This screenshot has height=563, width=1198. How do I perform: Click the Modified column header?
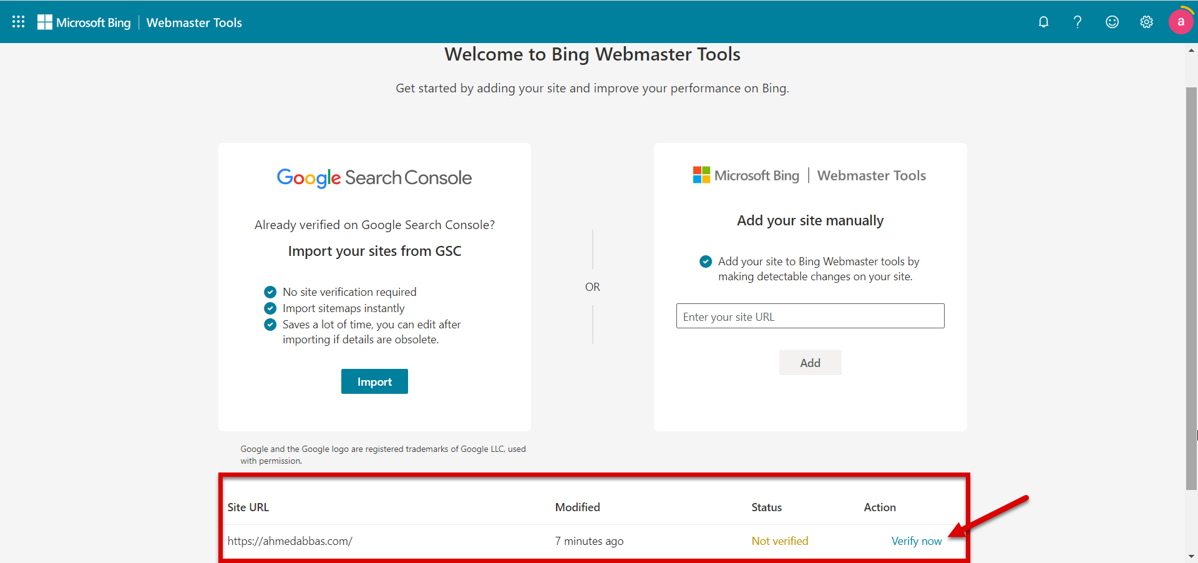coord(577,507)
